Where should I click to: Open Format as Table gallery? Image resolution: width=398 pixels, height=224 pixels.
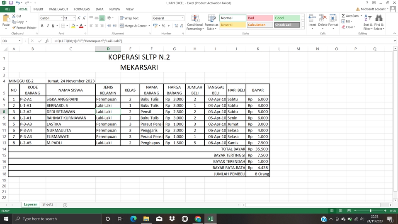211,22
